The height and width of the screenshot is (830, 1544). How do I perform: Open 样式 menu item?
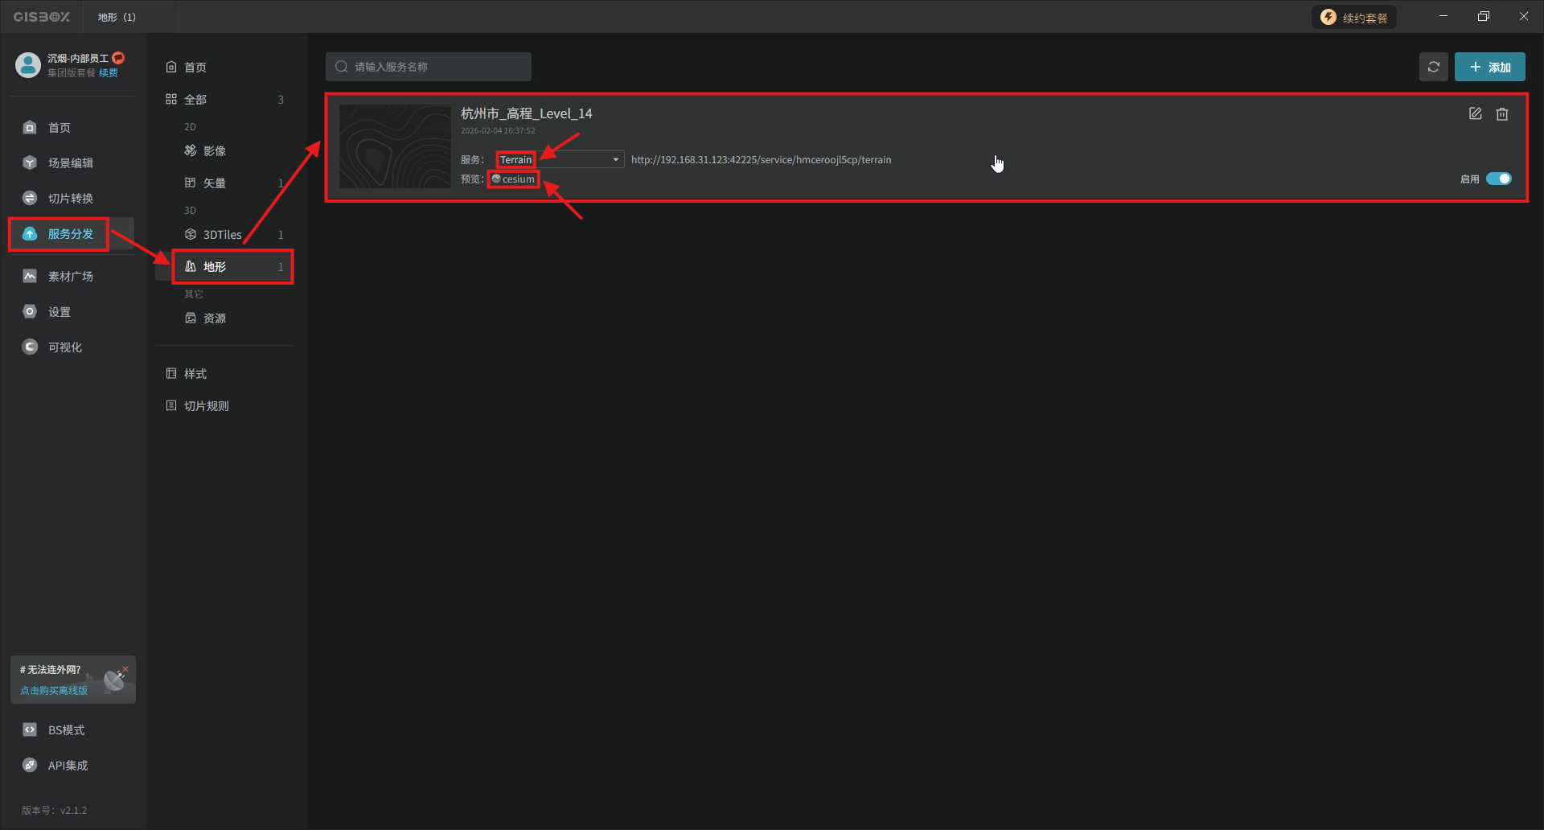195,374
